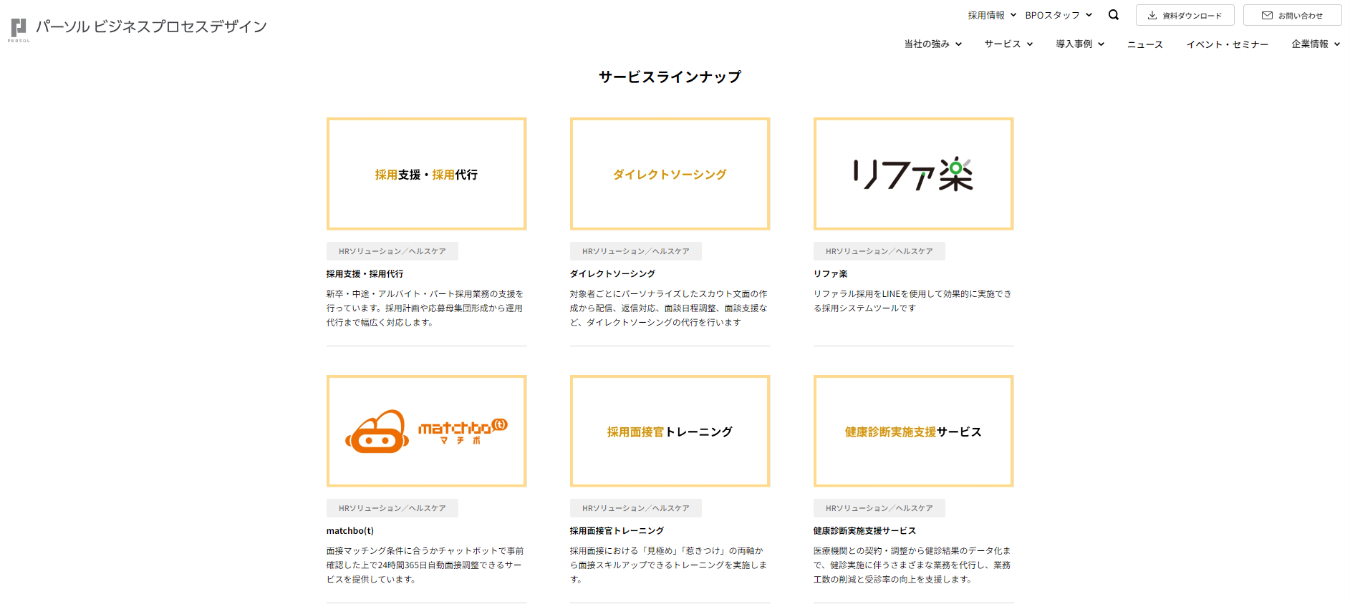
Task: Click the 採用支援・採用代行 title link
Action: (365, 274)
